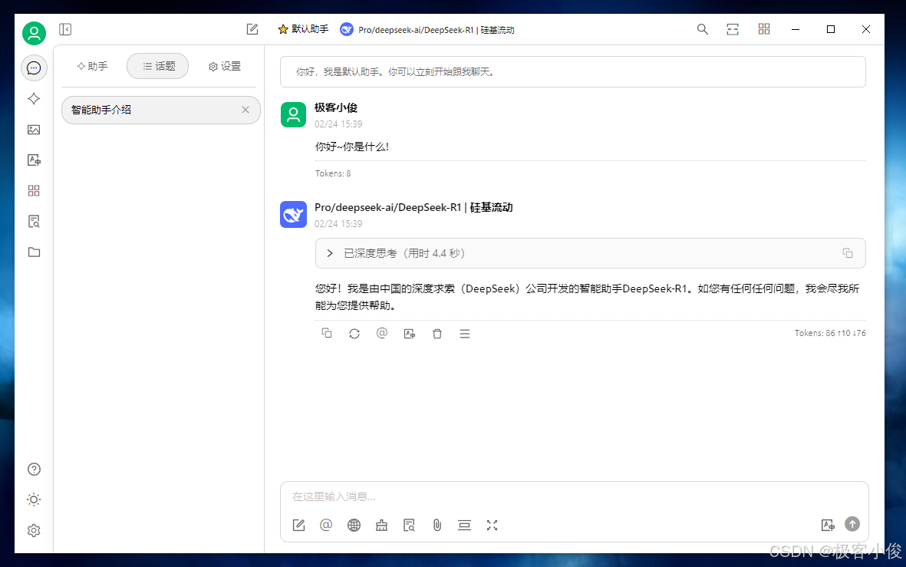Click the search magnifier icon in the top bar
Viewport: 906px width, 567px height.
(x=702, y=29)
